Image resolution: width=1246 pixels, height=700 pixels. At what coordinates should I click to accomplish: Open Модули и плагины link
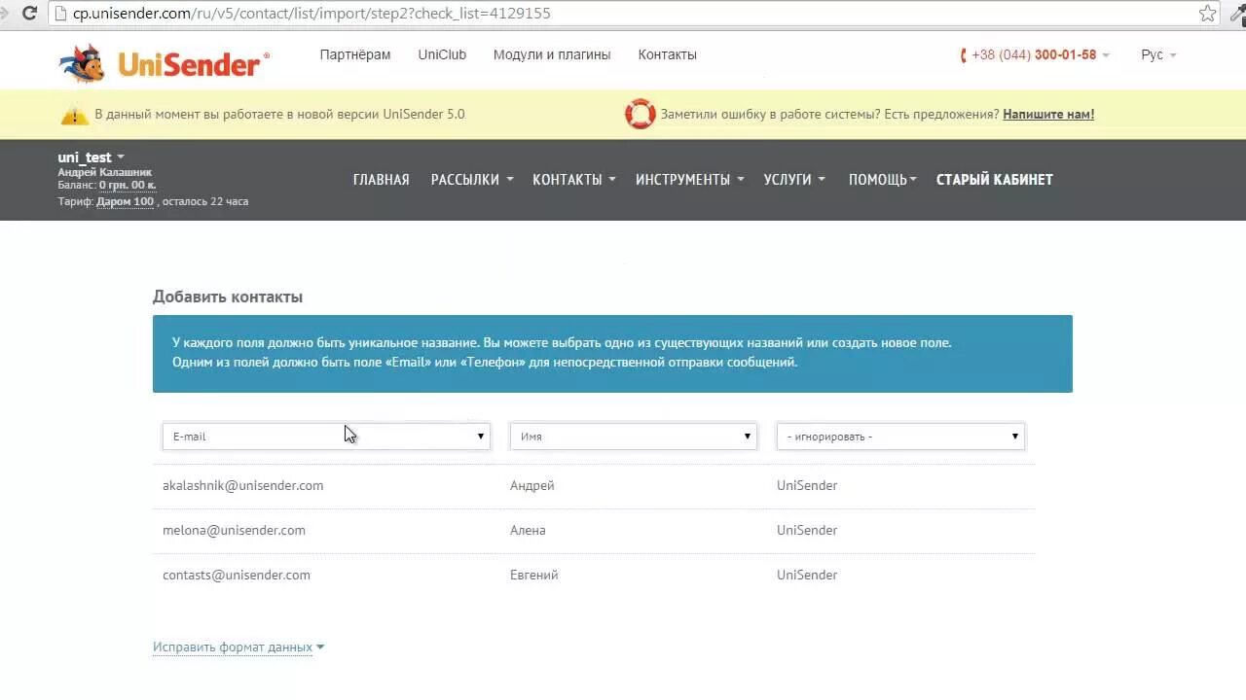click(552, 55)
